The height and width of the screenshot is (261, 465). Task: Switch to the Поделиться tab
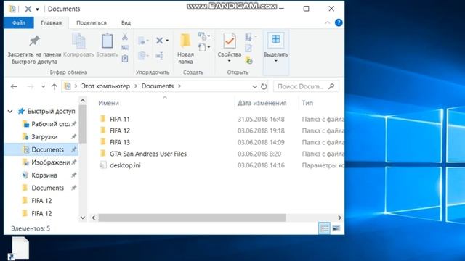click(92, 22)
